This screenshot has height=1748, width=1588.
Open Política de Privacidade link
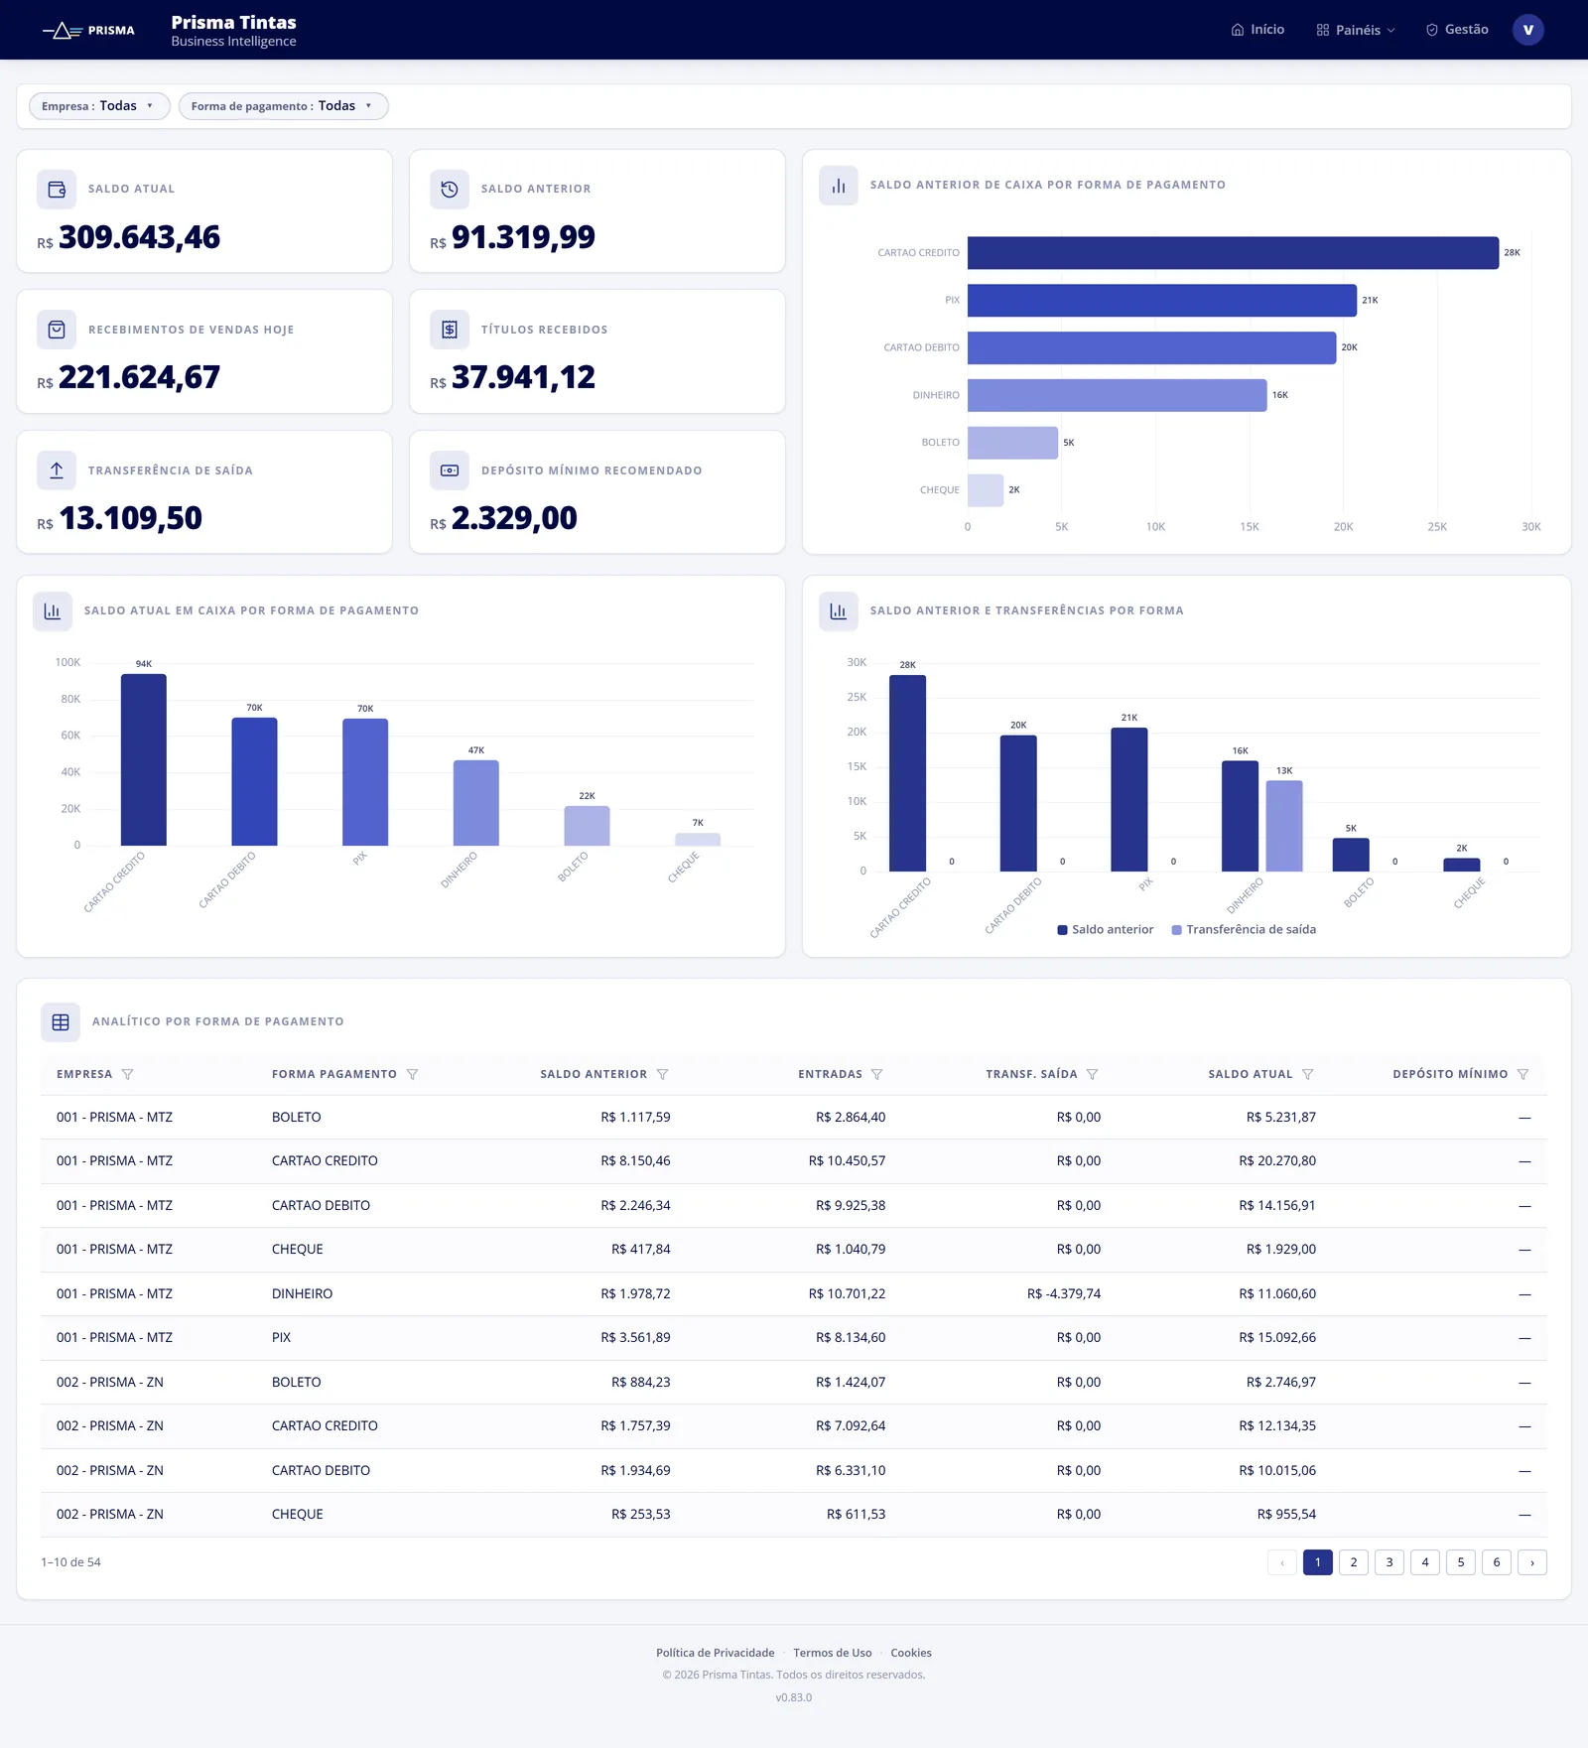click(715, 1653)
